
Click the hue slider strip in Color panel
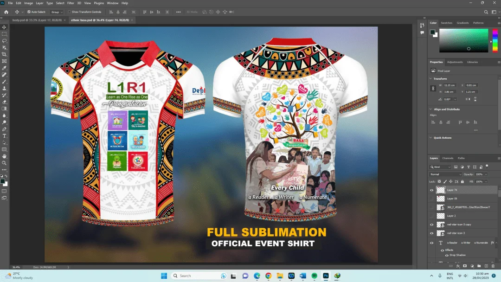coord(495,40)
